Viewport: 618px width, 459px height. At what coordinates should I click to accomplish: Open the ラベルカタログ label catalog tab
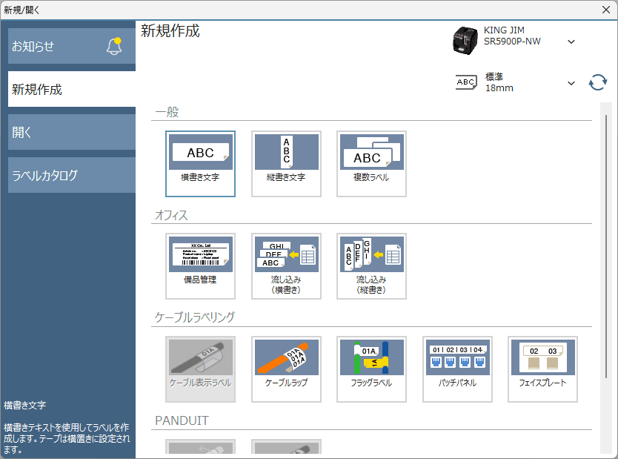pyautogui.click(x=72, y=175)
